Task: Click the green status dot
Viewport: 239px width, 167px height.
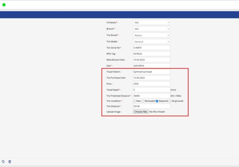Action: 4,5
